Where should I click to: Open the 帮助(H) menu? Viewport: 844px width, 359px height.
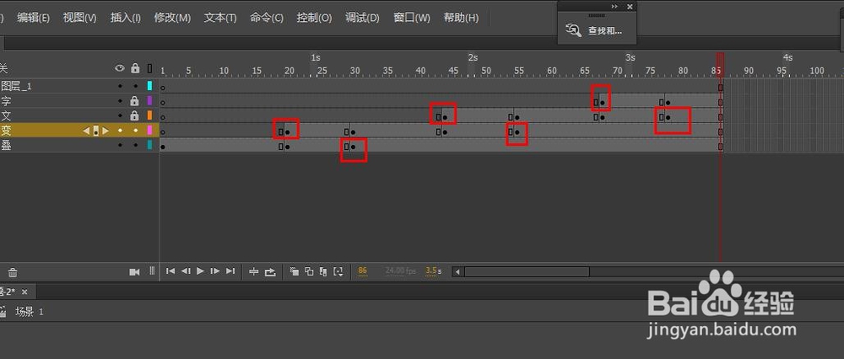[461, 17]
